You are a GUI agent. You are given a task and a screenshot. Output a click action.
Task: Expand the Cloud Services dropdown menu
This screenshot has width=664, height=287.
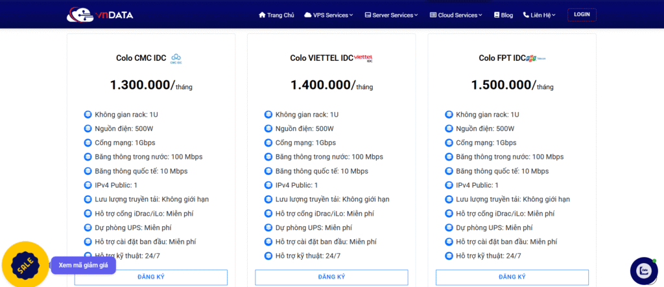pos(456,15)
